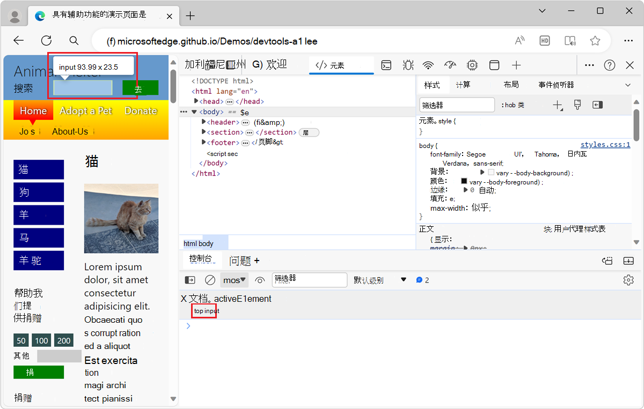Switch to the Welcome tab
Image resolution: width=644 pixels, height=409 pixels.
coord(269,65)
